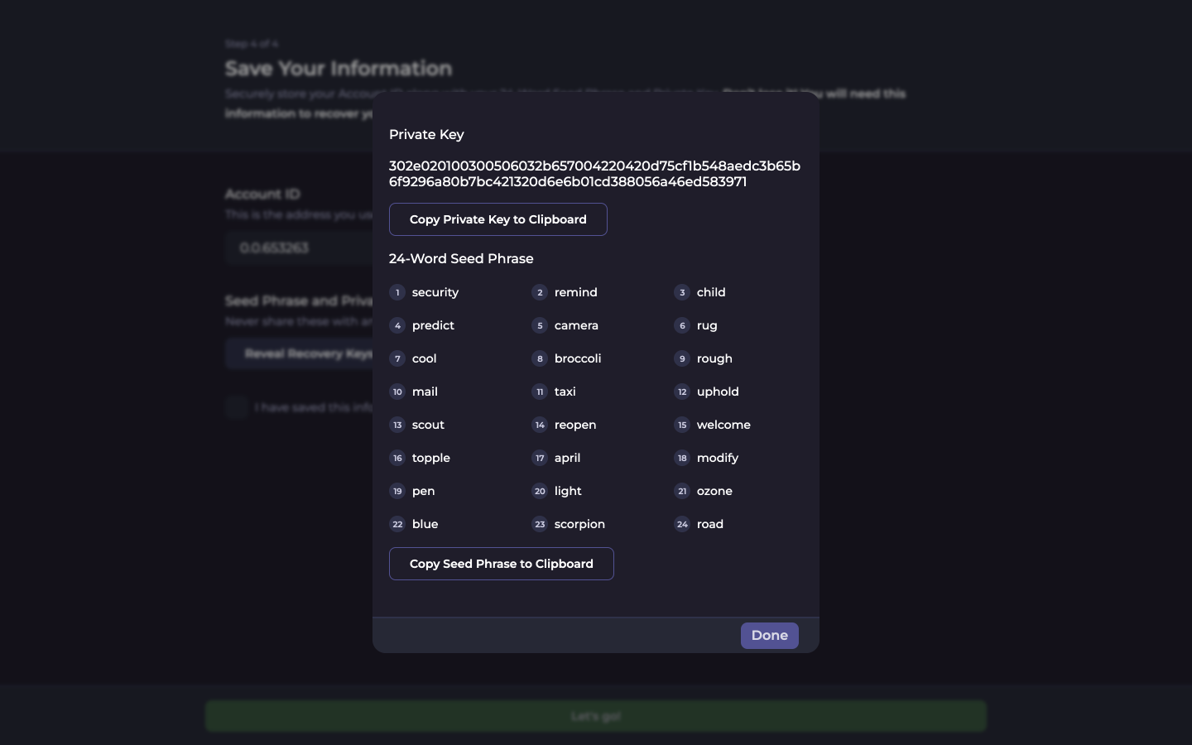Click number 8 badge beside broccoli
This screenshot has width=1192, height=745.
tap(540, 358)
